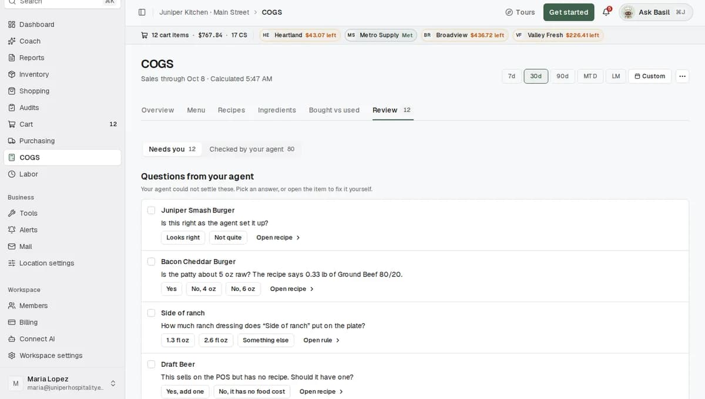Click the Coach sparkle icon

(12, 41)
